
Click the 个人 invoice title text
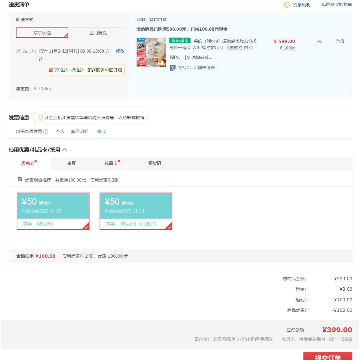[60, 132]
